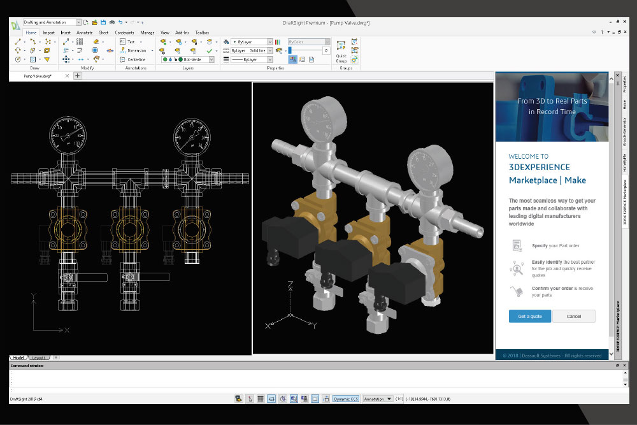This screenshot has width=637, height=425.
Task: Click the Cancel button in Marketplace panel
Action: [573, 316]
